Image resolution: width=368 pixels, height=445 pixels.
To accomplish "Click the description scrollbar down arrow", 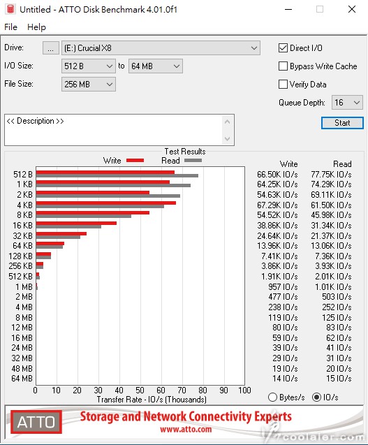I will [227, 138].
